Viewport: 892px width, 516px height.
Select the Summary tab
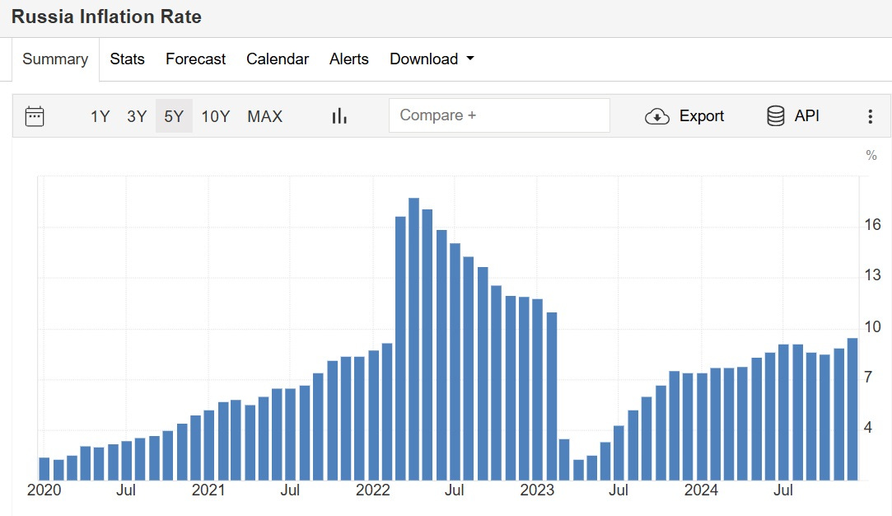coord(55,59)
